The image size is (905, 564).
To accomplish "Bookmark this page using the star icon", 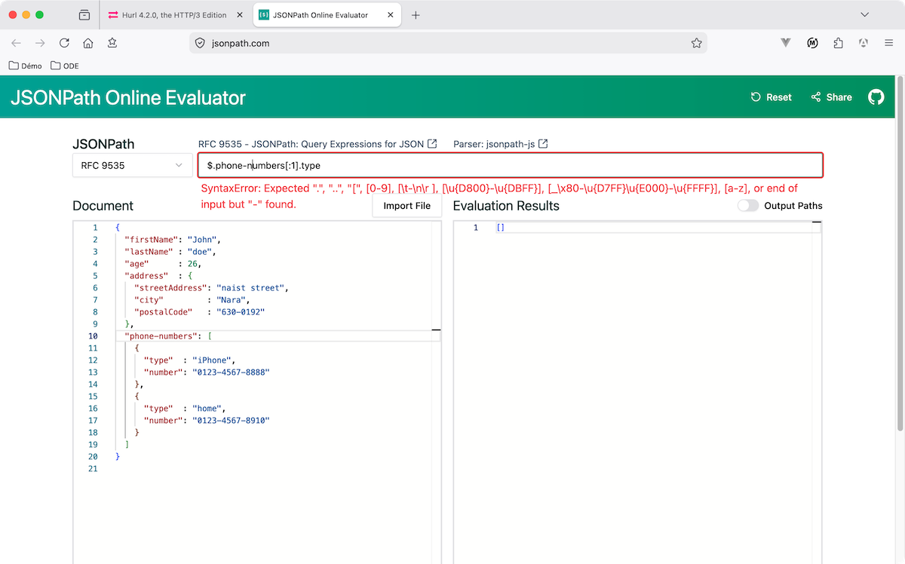I will [x=697, y=43].
